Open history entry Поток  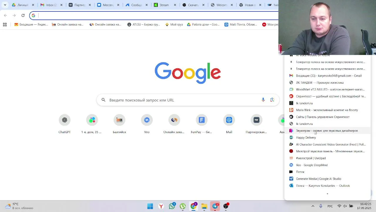327,172
